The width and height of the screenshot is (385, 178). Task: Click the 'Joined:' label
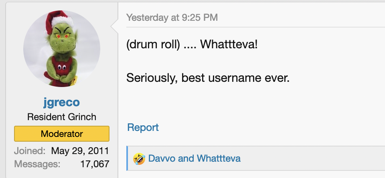click(x=30, y=150)
